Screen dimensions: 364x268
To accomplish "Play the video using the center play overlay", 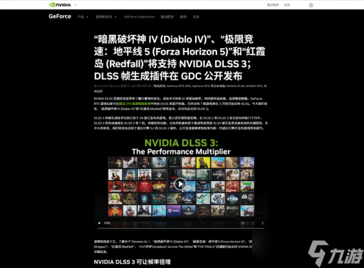I will coord(180,184).
